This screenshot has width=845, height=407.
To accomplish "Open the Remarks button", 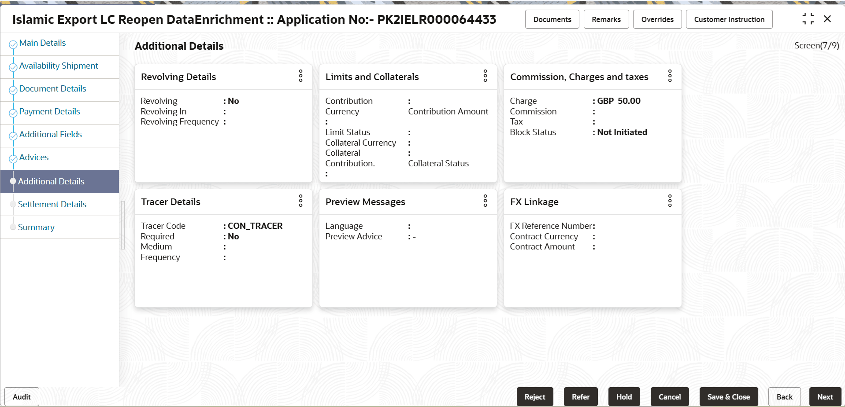I will coord(606,19).
